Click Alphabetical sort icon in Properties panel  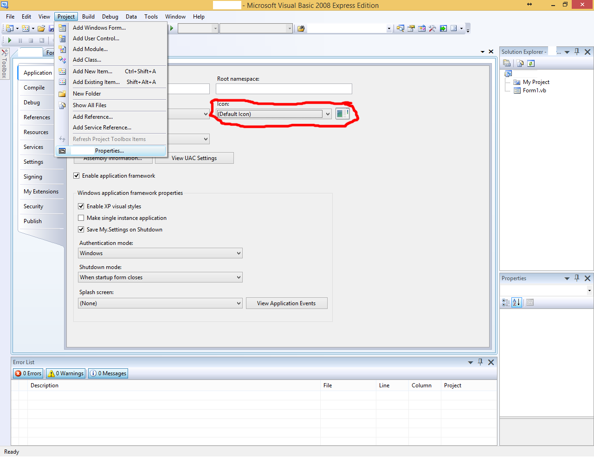click(x=517, y=302)
